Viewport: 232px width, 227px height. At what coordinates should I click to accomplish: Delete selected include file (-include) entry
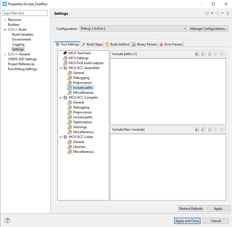click(203, 130)
